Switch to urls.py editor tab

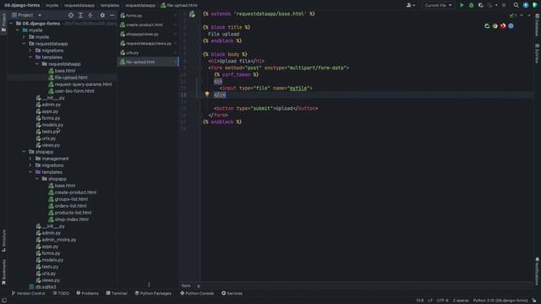coord(148,52)
